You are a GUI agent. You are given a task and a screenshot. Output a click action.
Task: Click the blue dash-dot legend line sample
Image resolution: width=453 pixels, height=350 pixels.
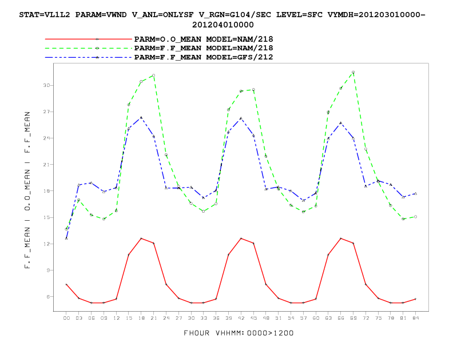pos(89,57)
